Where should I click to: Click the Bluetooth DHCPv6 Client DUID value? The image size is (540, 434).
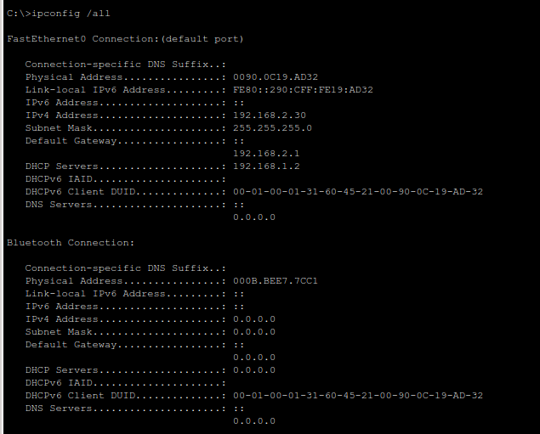pyautogui.click(x=357, y=396)
